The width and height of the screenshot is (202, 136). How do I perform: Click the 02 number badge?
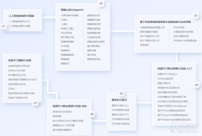[101, 4]
